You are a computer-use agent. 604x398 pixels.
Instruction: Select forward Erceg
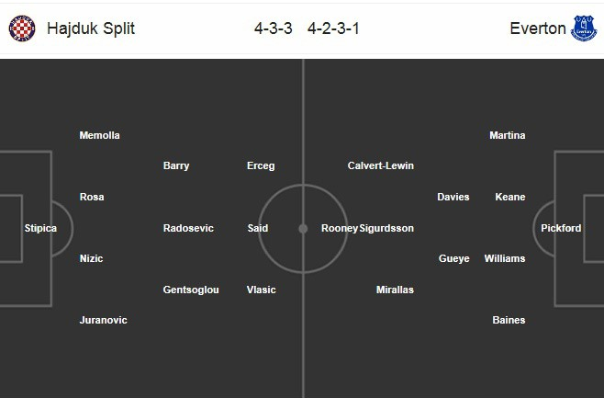pyautogui.click(x=261, y=165)
